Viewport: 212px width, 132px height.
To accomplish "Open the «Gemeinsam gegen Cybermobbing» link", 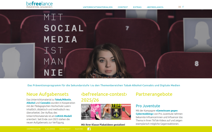I will click(157, 112).
